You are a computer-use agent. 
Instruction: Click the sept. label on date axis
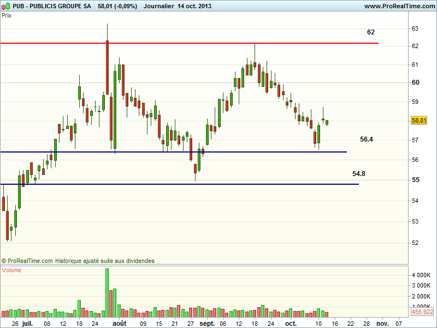[x=207, y=324]
